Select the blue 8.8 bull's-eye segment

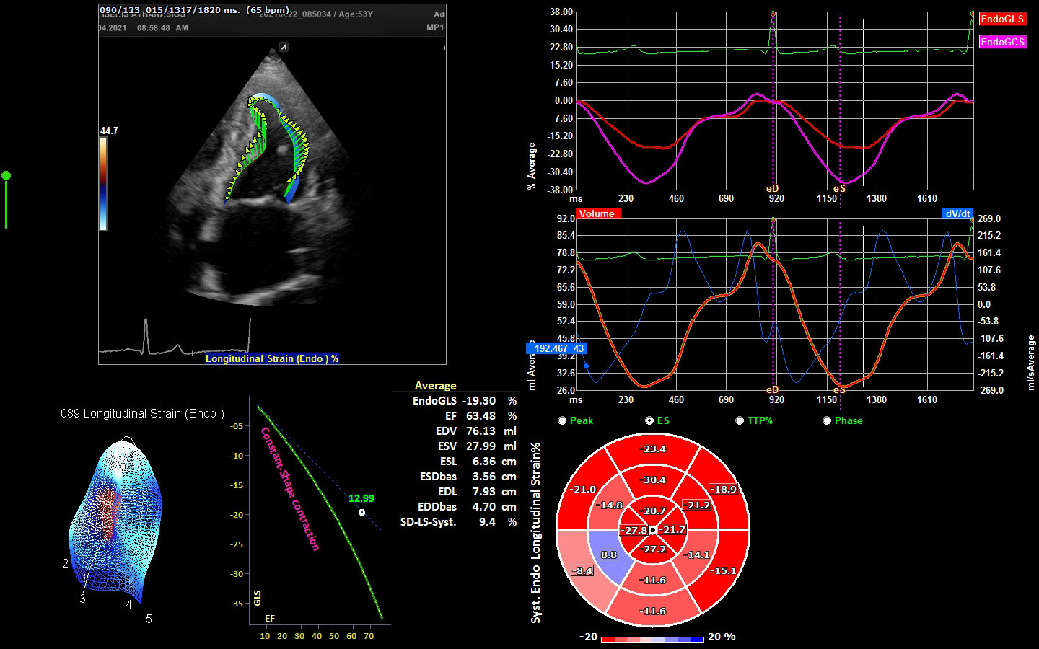point(608,555)
